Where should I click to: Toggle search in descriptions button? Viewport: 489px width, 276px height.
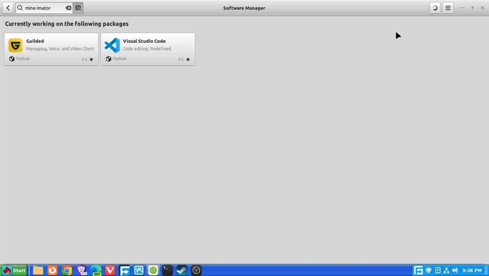tap(78, 8)
